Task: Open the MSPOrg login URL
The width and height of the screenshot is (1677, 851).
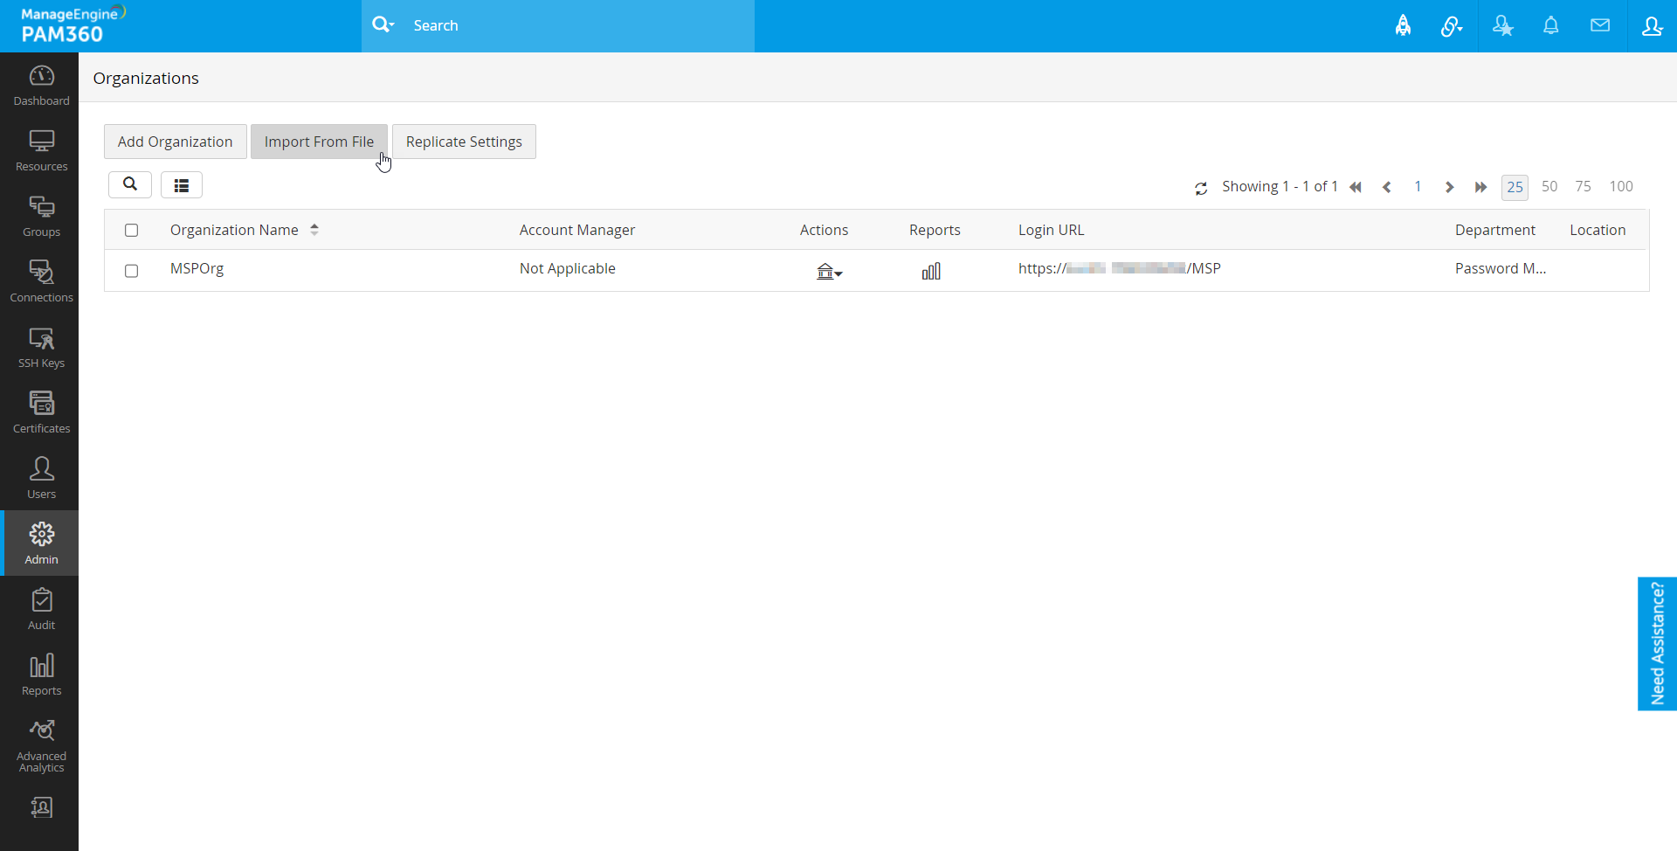Action: [1120, 268]
